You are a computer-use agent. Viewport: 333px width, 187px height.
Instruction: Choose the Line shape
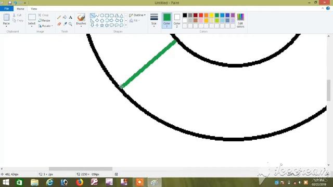[93, 16]
